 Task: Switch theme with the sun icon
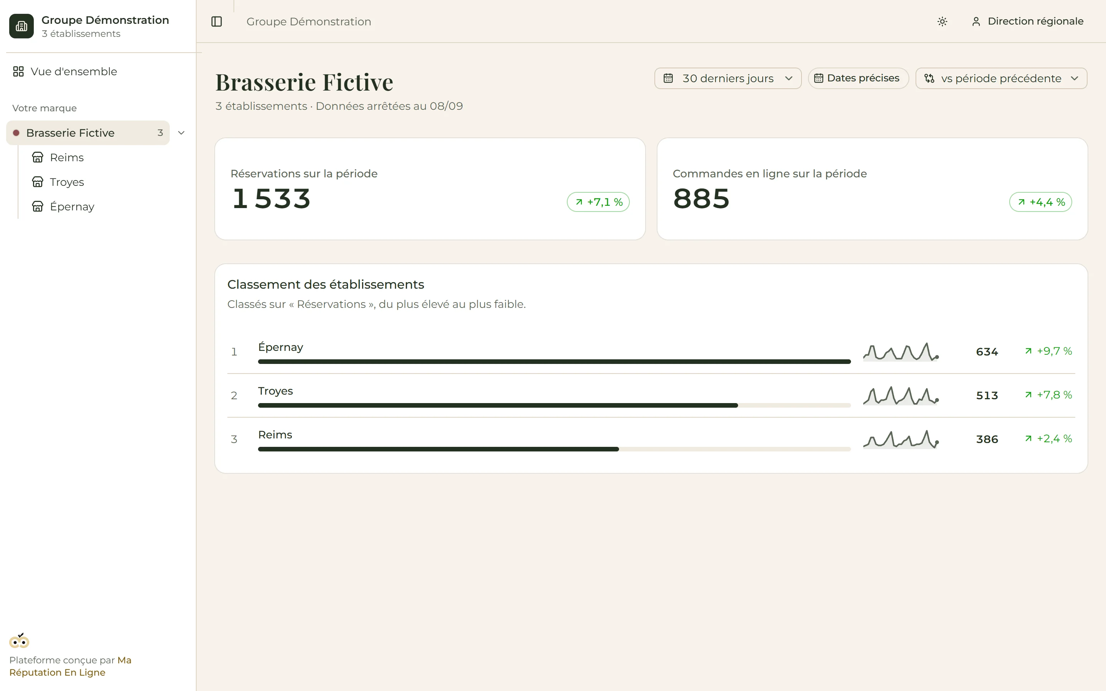click(942, 21)
